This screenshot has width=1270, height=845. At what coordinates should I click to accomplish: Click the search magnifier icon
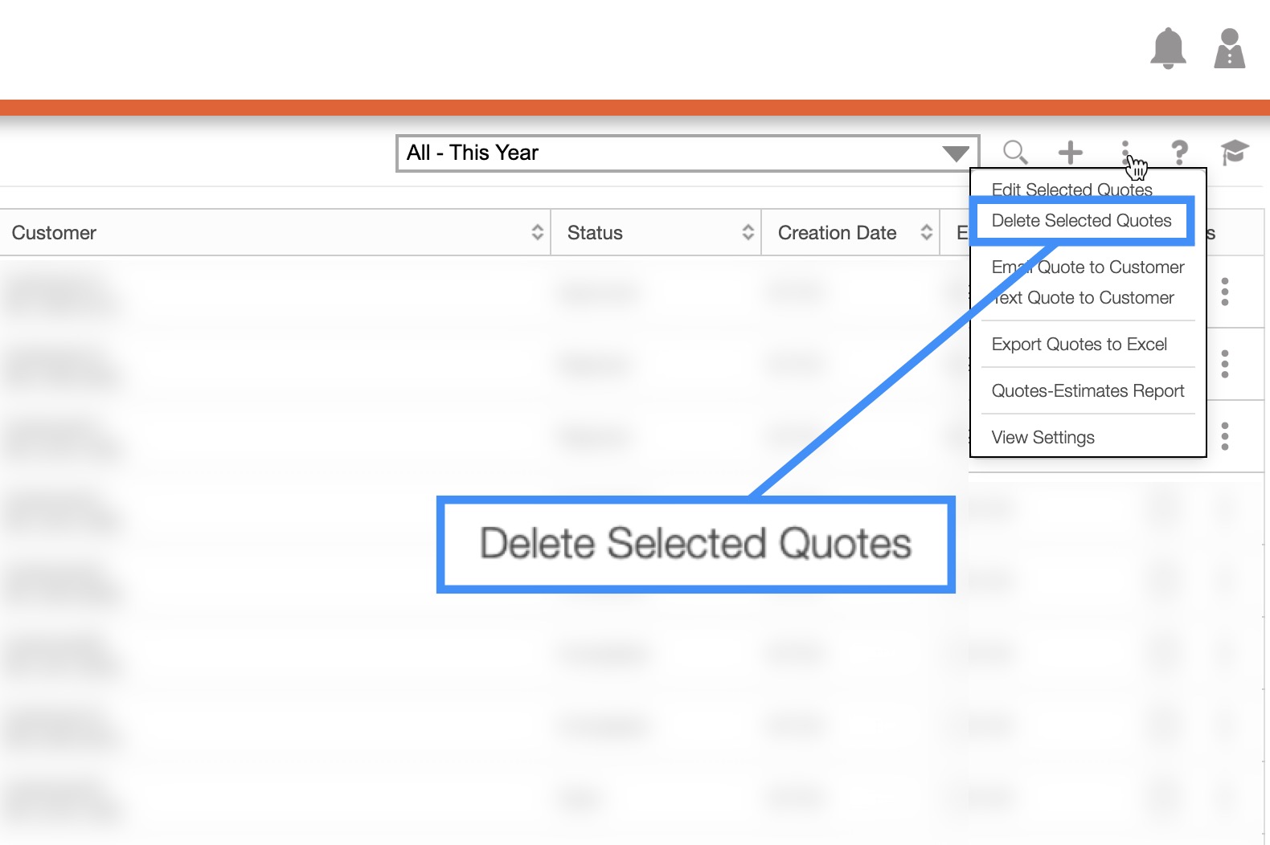point(1015,152)
